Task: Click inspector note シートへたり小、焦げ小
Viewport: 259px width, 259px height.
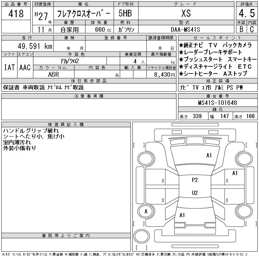Action: pyautogui.click(x=34, y=136)
